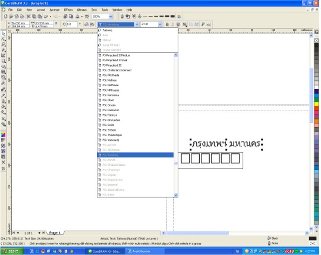Click the Print icon in toolbar
This screenshot has height=255, width=321.
(x=22, y=17)
